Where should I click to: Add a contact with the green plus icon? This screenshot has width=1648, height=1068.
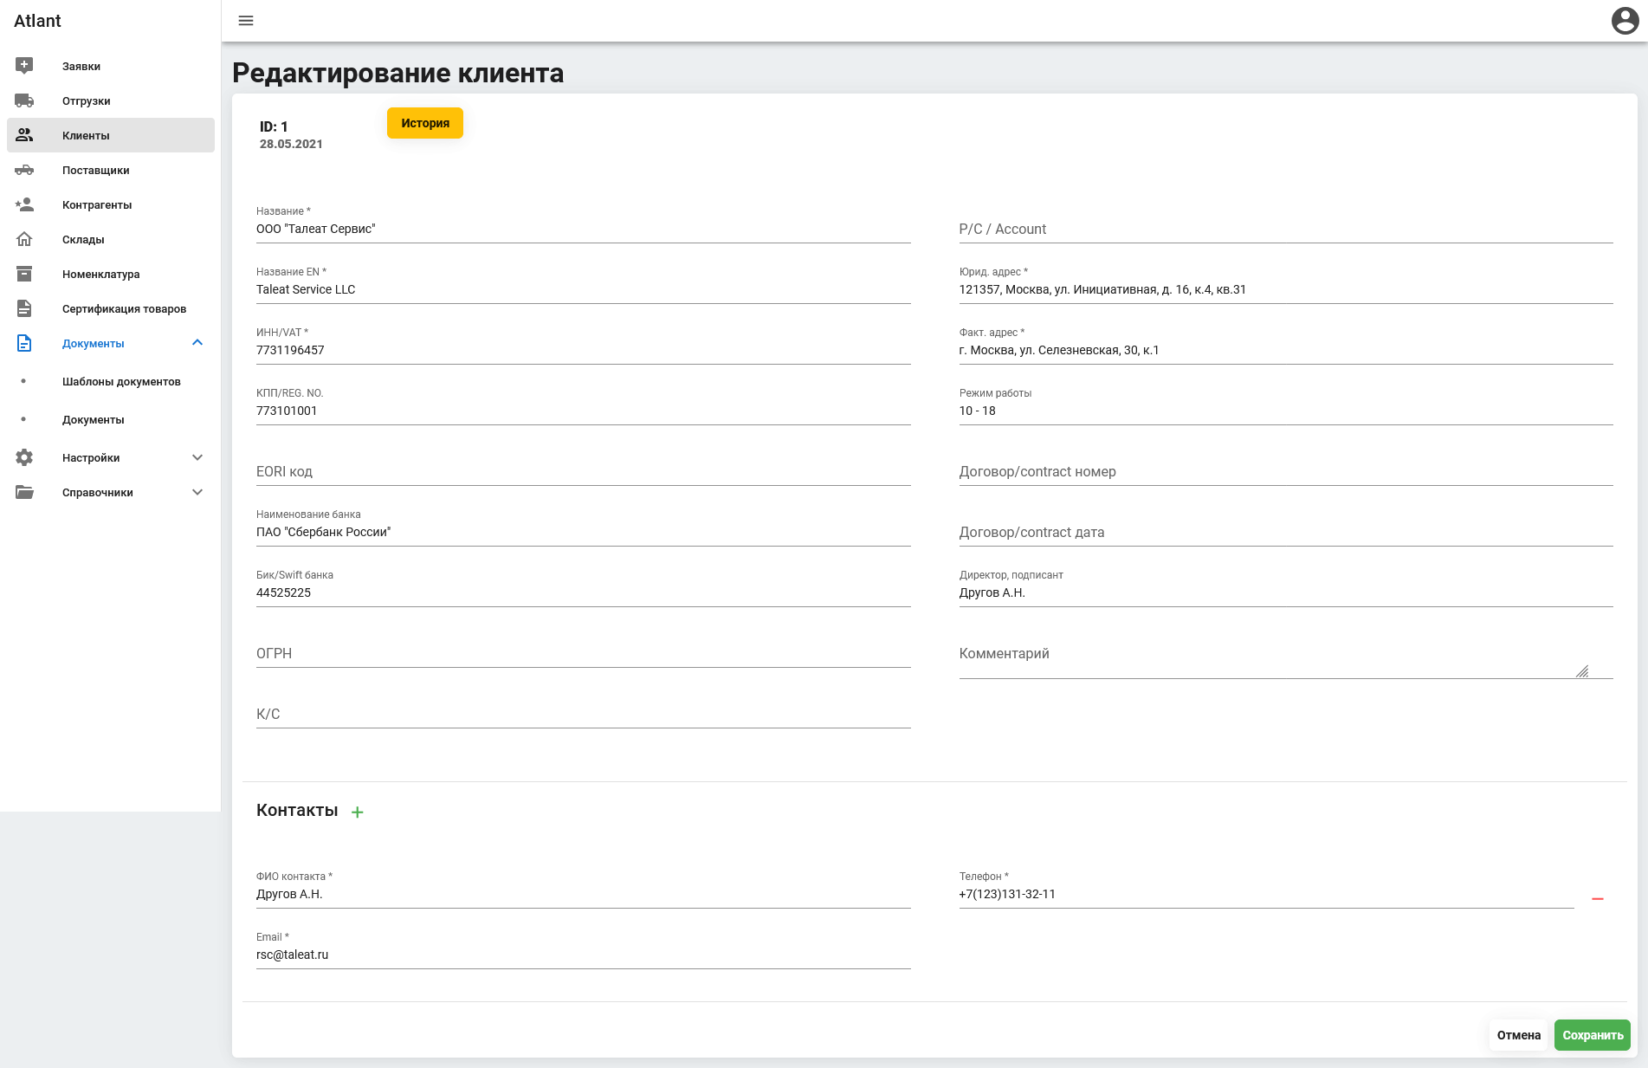pyautogui.click(x=358, y=812)
